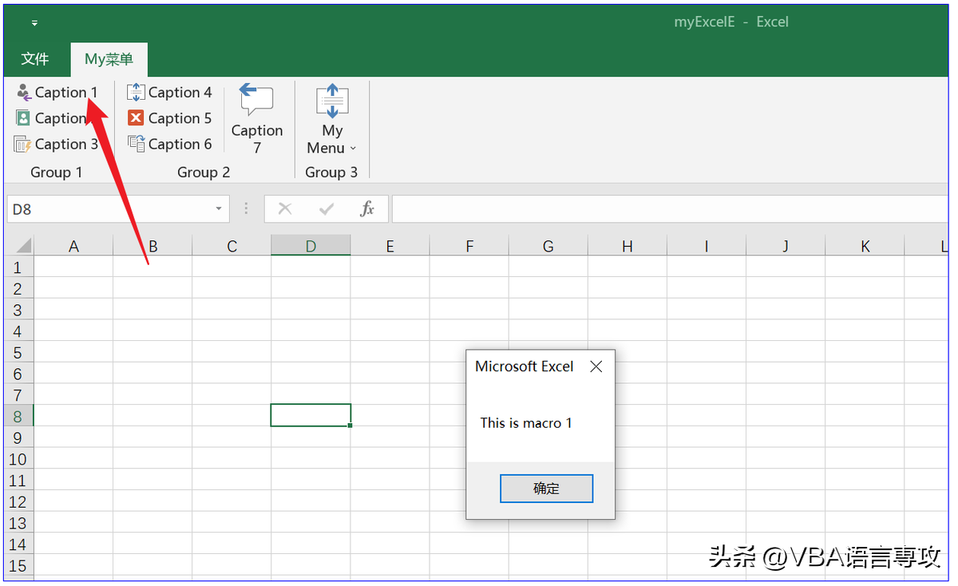Open the 文件 tab
Screen dimensions: 958x586
tap(35, 59)
